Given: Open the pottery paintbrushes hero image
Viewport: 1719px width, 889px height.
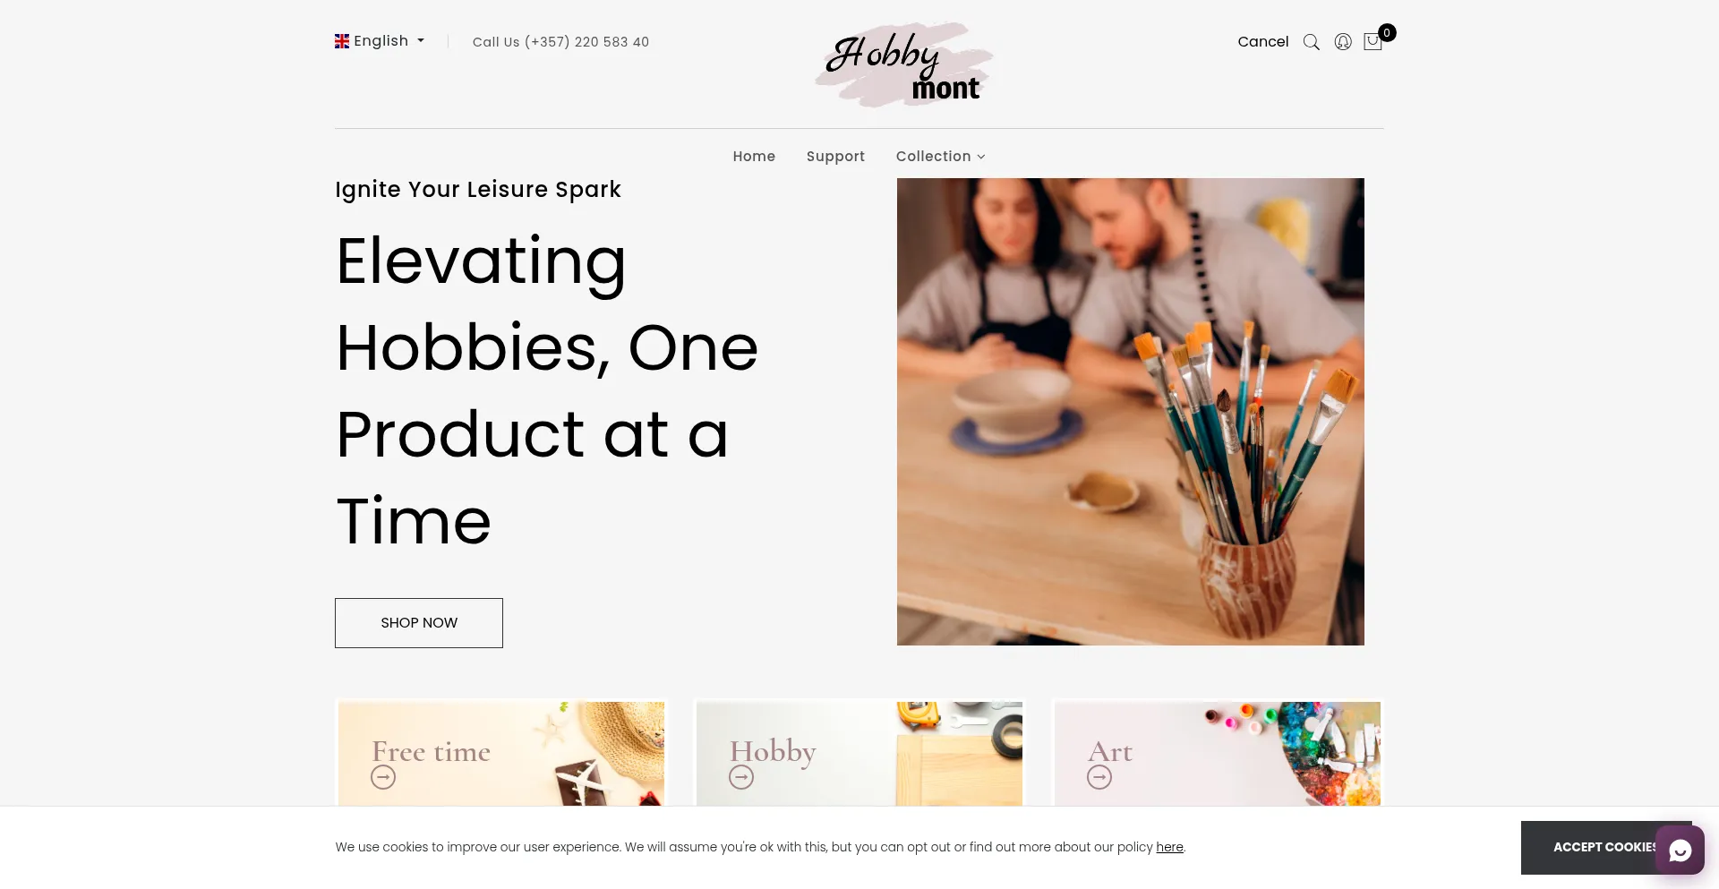Looking at the screenshot, I should tap(1131, 412).
